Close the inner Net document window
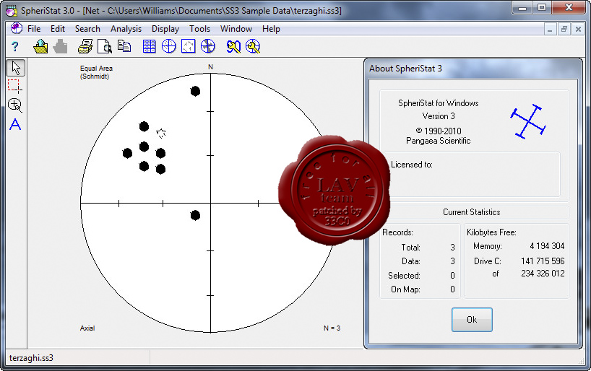This screenshot has height=371, width=591. tap(578, 30)
